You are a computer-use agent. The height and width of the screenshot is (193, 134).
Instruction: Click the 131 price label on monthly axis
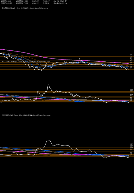[x=131, y=144]
